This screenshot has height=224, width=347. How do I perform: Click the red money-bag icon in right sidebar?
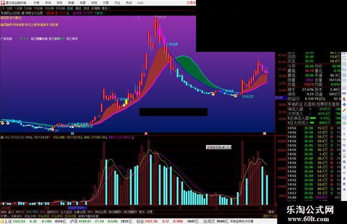tap(344, 99)
